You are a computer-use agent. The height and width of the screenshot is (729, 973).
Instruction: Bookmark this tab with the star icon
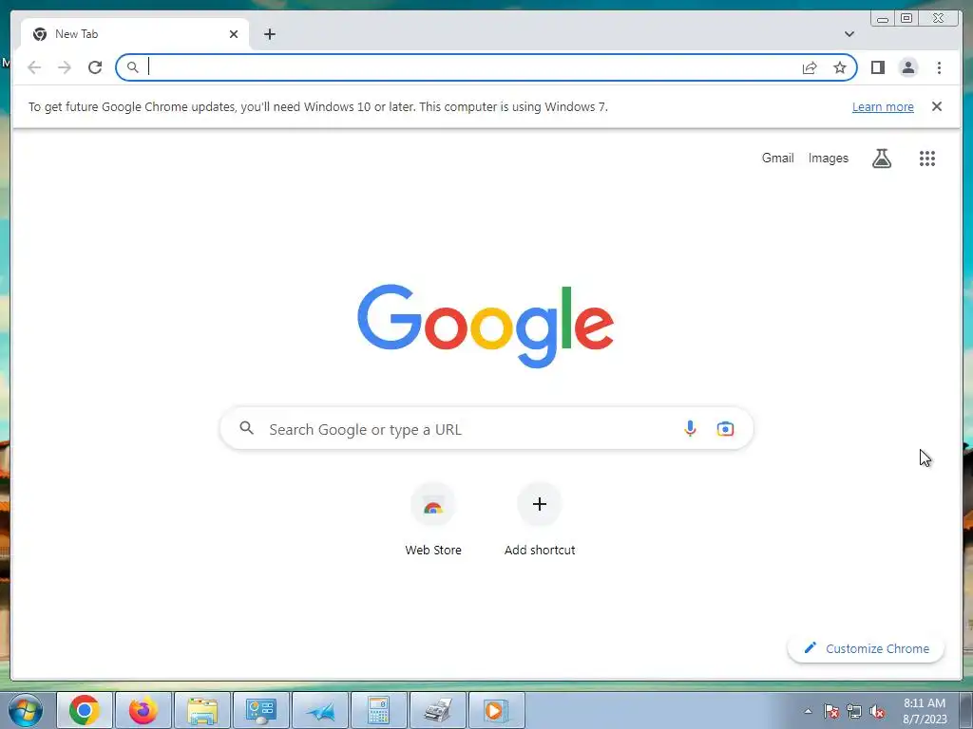tap(840, 67)
